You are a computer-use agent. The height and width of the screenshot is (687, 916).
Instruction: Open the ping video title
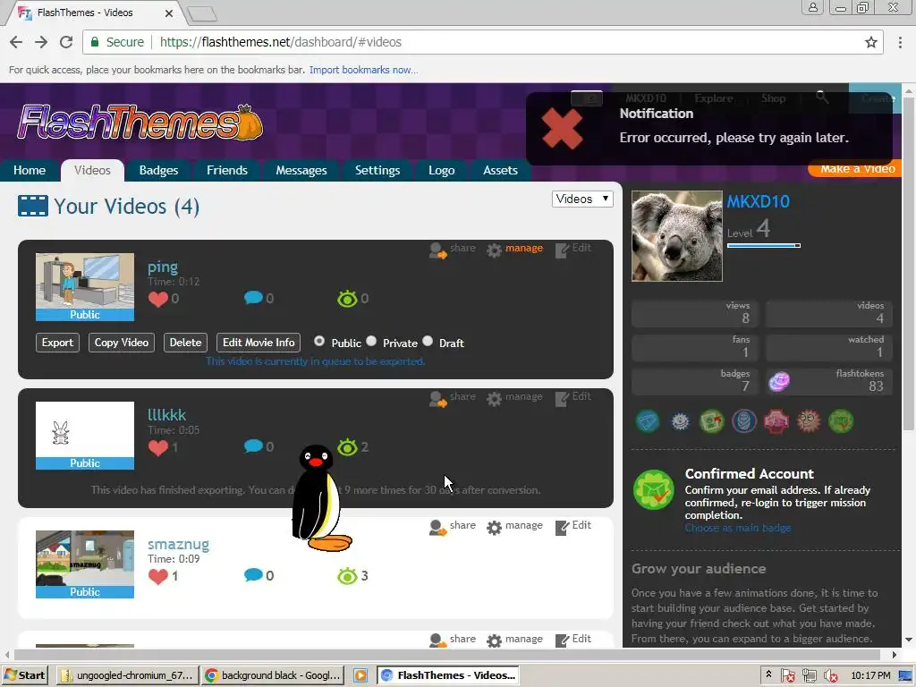163,267
